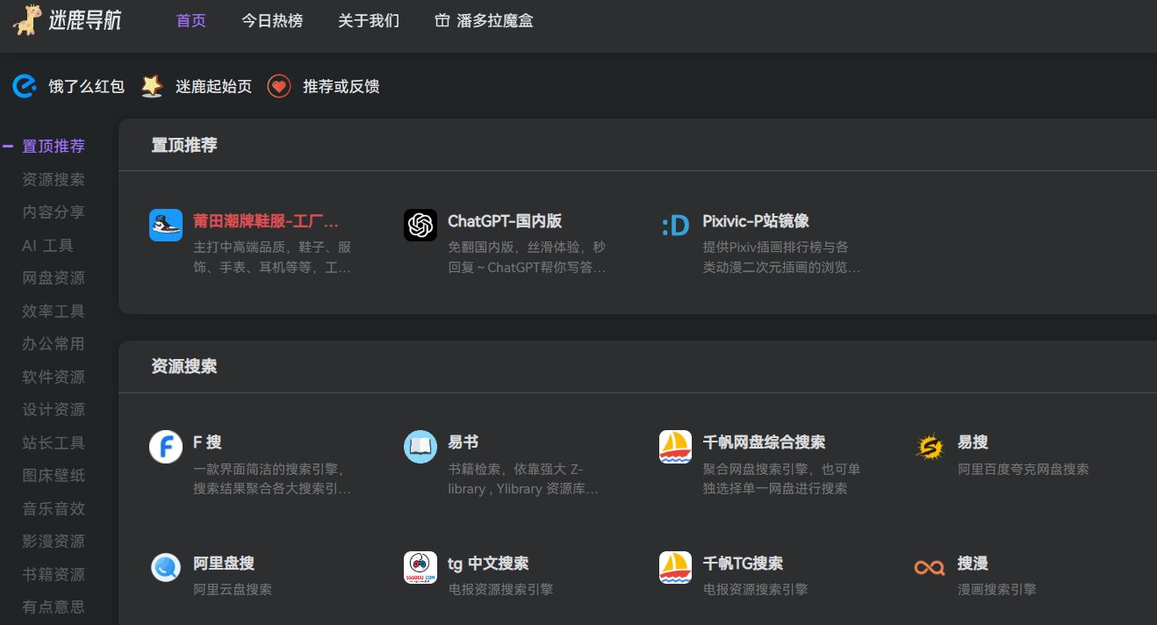
Task: Select 资源搜索 in the sidebar
Action: [53, 179]
